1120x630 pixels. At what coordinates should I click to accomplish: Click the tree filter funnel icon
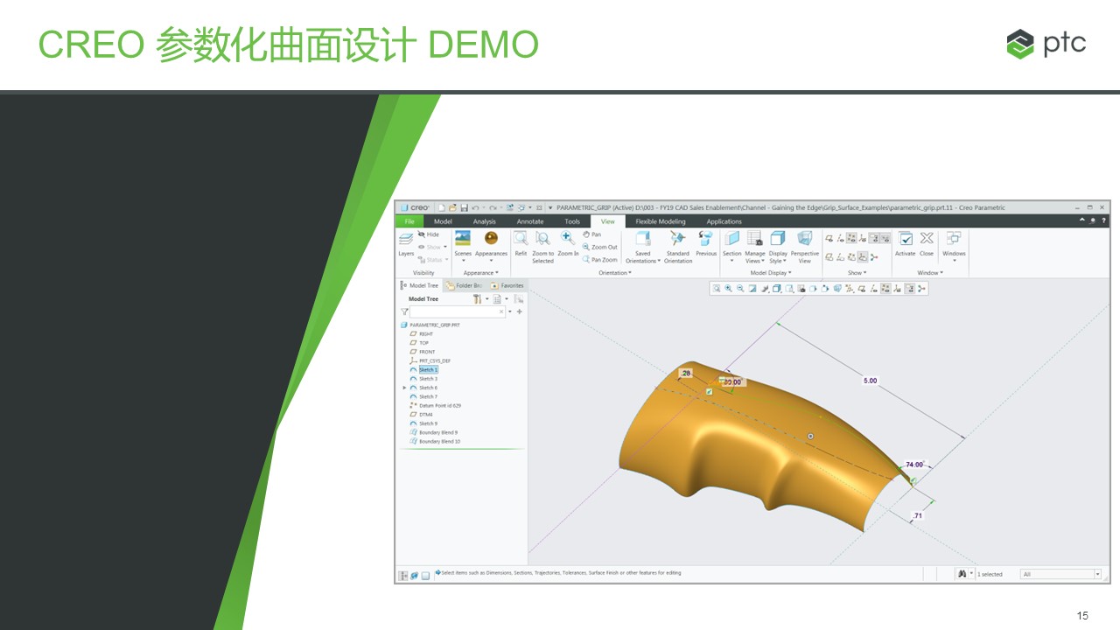tap(404, 311)
